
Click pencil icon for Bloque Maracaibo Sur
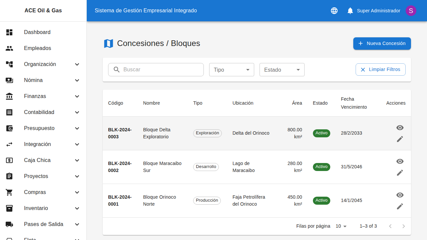coord(400,173)
